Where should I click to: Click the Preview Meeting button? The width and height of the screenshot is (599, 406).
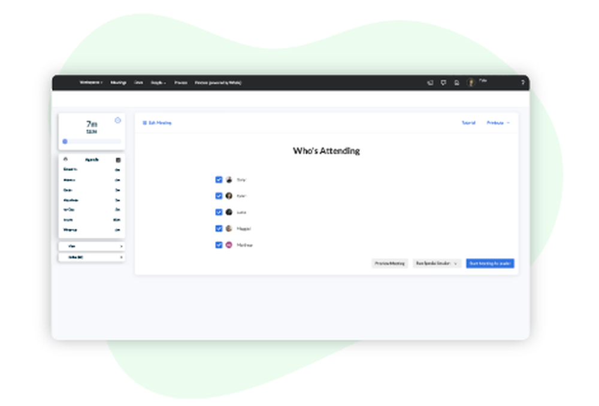tap(390, 263)
